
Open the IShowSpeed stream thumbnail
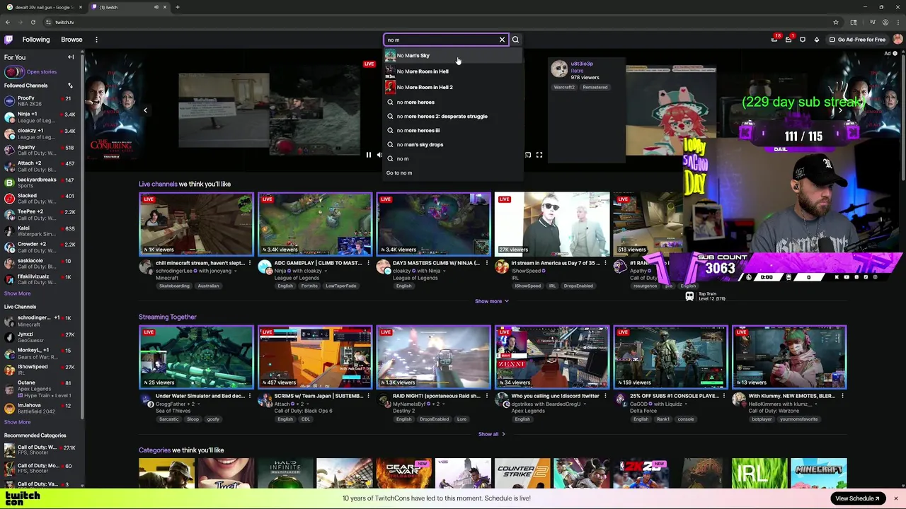tap(552, 223)
